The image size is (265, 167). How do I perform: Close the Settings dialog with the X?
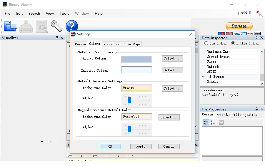[191, 34]
